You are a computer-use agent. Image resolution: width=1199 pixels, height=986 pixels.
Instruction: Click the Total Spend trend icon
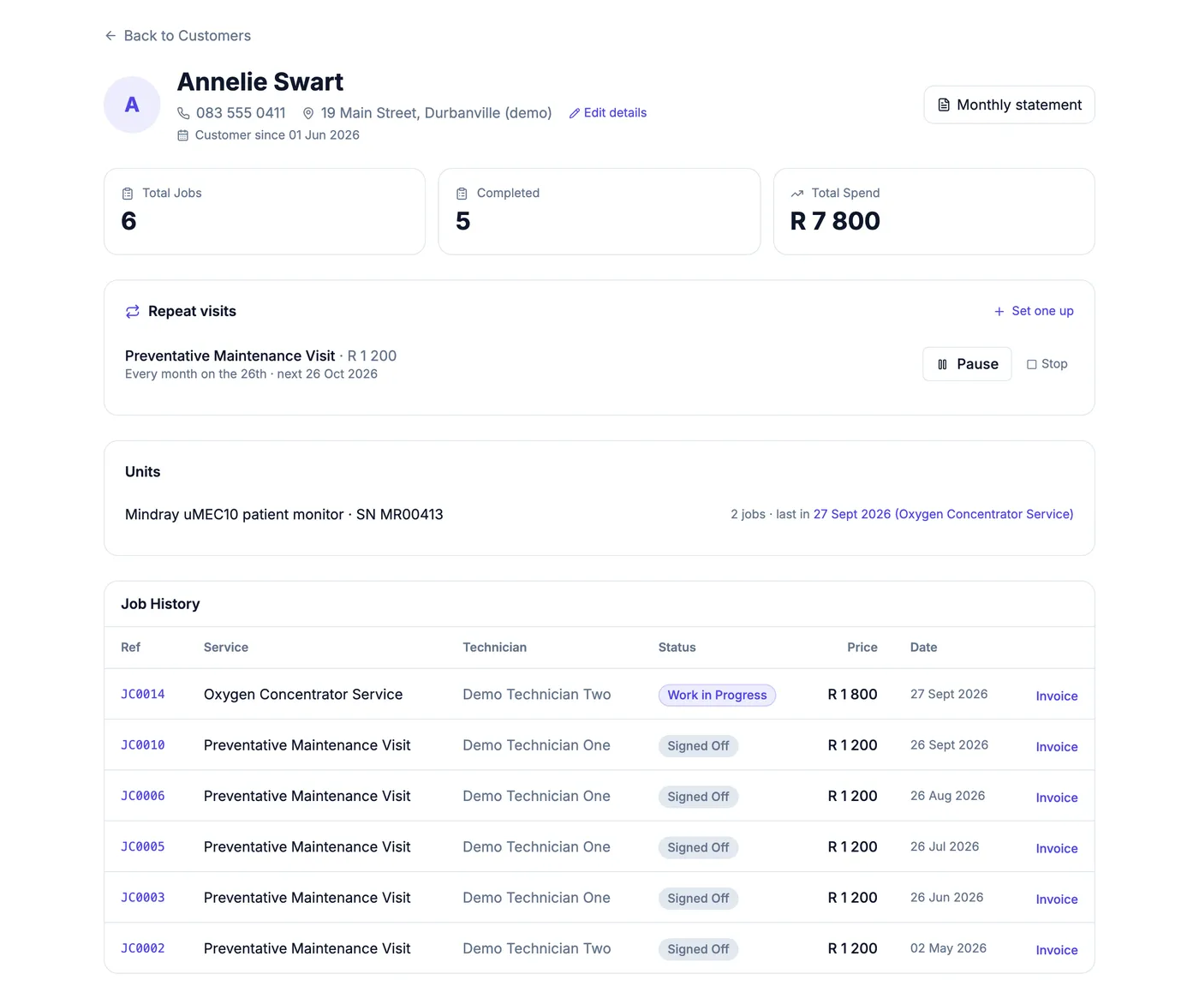coord(797,194)
